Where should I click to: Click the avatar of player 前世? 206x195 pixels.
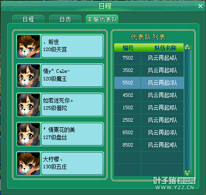(28, 46)
